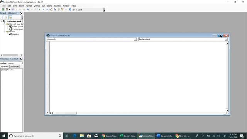Image resolution: width=247 pixels, height=139 pixels.
Task: Click code window horizontal scrollbar right arrow
Action: click(x=225, y=113)
